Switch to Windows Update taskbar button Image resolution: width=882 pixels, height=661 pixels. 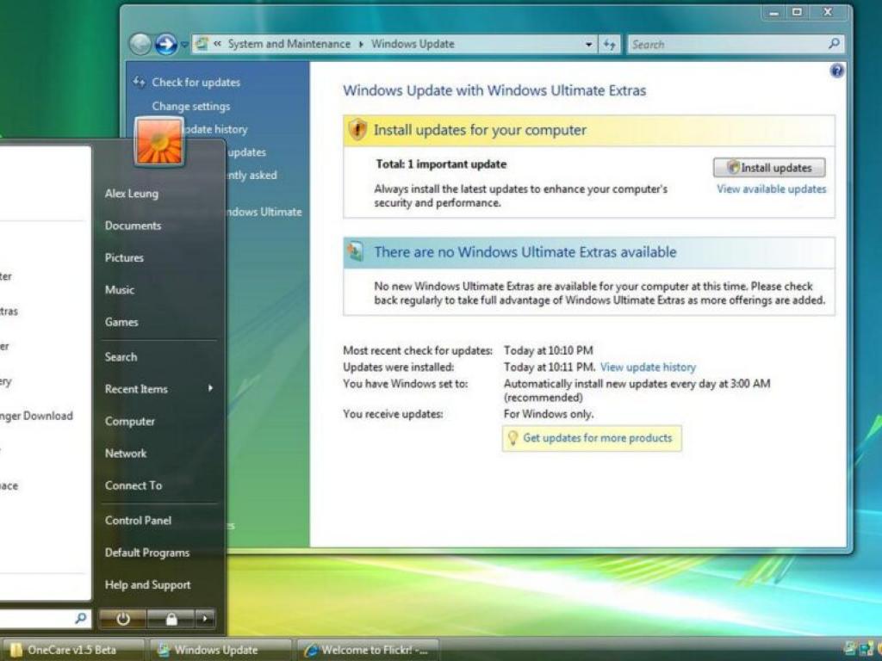click(220, 650)
